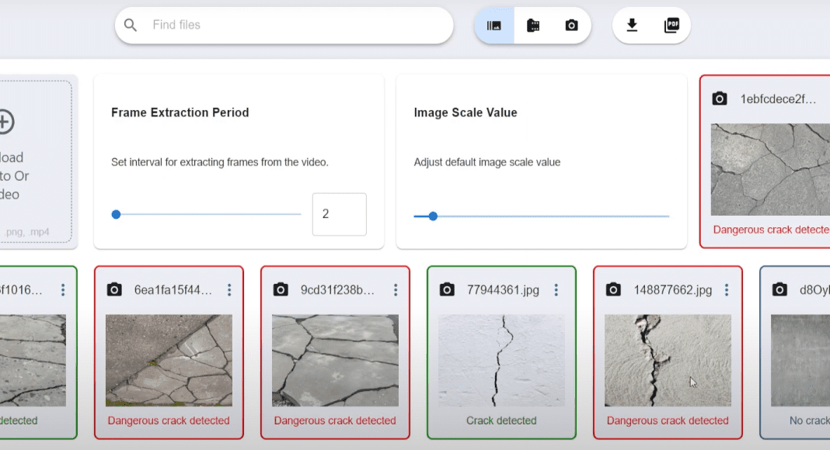This screenshot has height=450, width=830.
Task: Click the Frame Extraction Period slider handle
Action: (116, 215)
